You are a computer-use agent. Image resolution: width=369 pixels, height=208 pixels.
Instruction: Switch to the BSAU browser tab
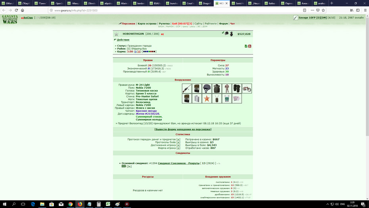[x=156, y=3]
